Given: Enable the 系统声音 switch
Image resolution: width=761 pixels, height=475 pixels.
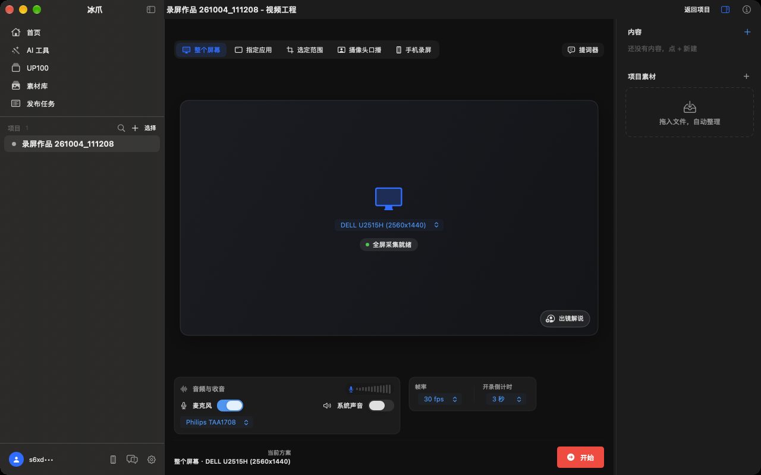Looking at the screenshot, I should [381, 406].
